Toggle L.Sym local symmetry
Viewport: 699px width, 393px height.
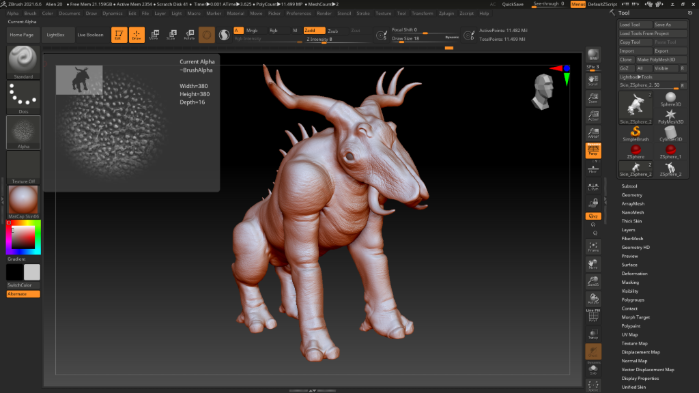(x=593, y=187)
